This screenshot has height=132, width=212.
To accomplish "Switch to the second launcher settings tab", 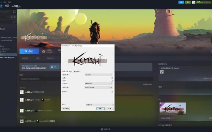I will [77, 72].
